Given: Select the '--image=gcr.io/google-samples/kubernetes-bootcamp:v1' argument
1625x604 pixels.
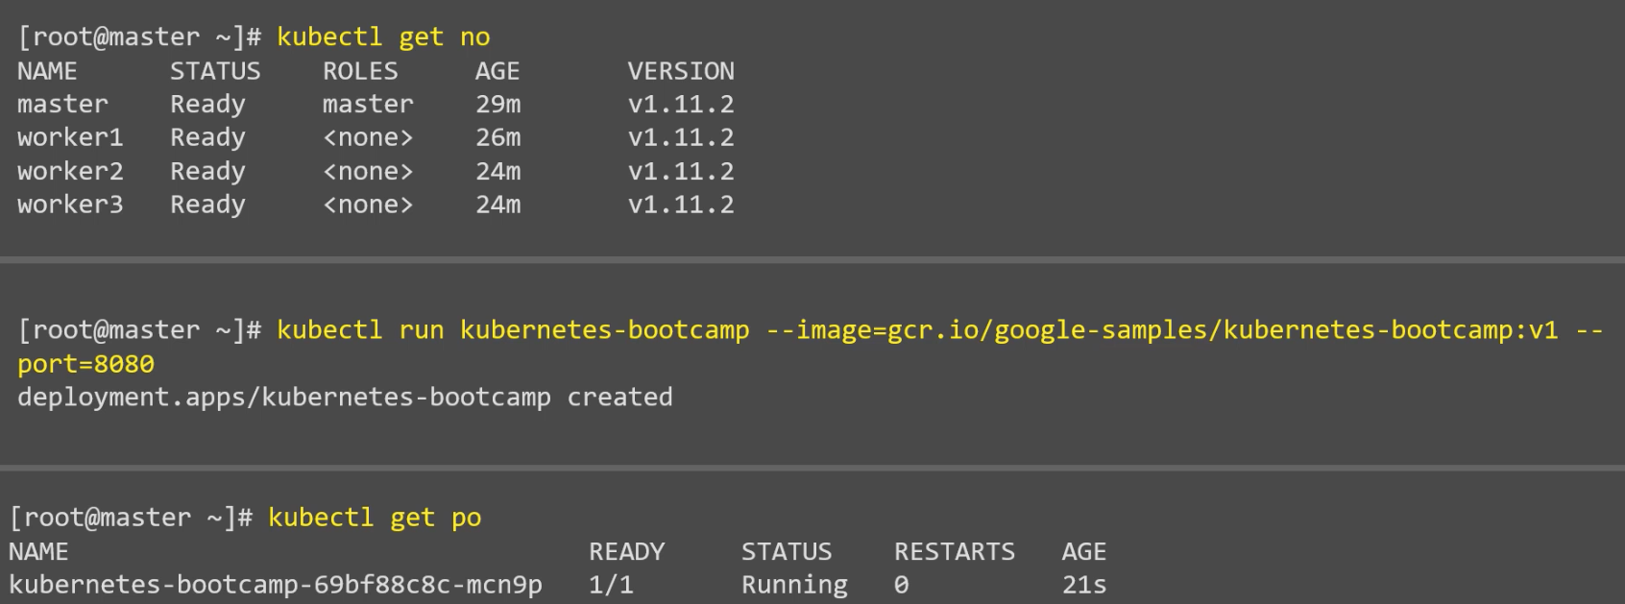Looking at the screenshot, I should [x=1162, y=330].
